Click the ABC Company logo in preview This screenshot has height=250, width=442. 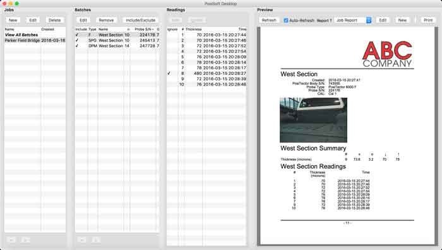(x=387, y=54)
